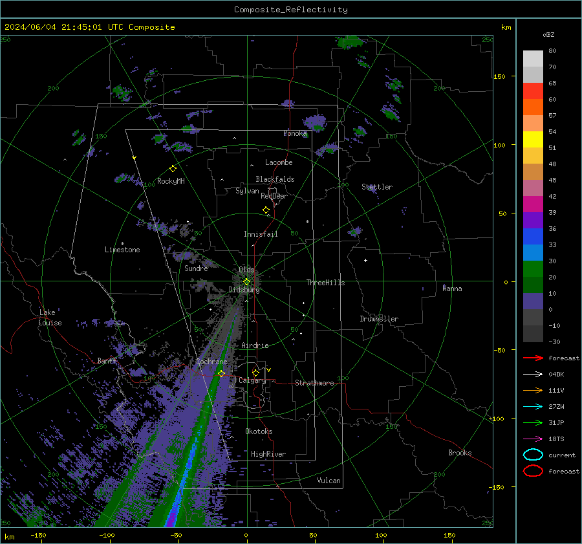582x544 pixels.
Task: Click the Stettler city label
Action: [377, 187]
